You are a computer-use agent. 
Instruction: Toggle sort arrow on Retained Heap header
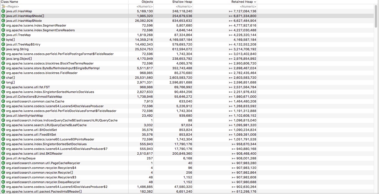(x=255, y=2)
